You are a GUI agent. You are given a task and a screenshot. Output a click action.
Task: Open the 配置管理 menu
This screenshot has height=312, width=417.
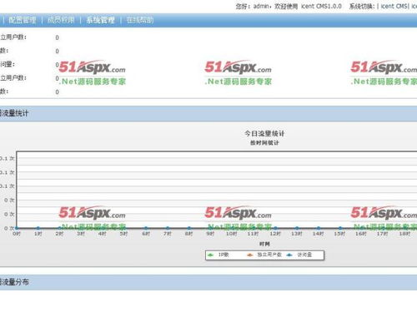[23, 20]
